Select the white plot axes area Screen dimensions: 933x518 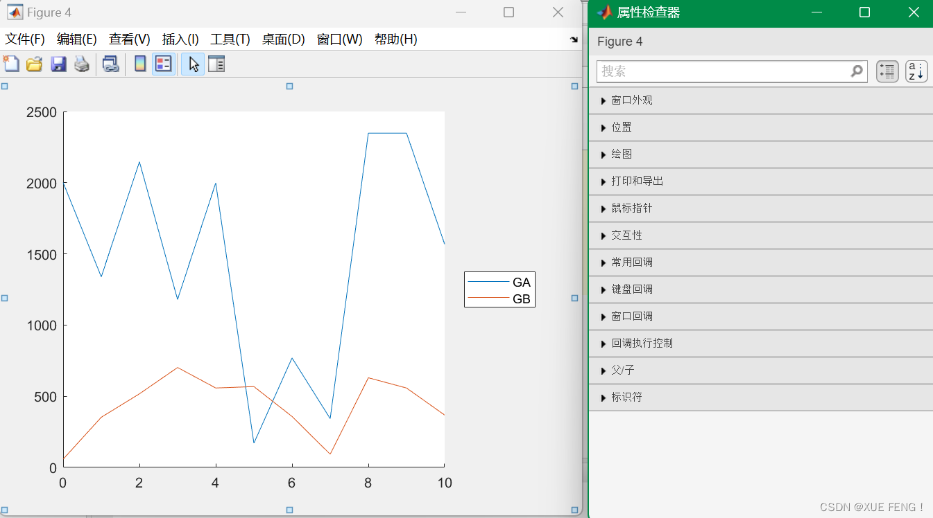point(254,289)
